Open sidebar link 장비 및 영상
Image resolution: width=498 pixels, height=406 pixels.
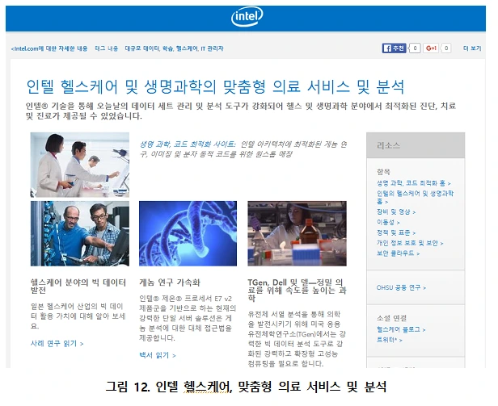click(396, 212)
